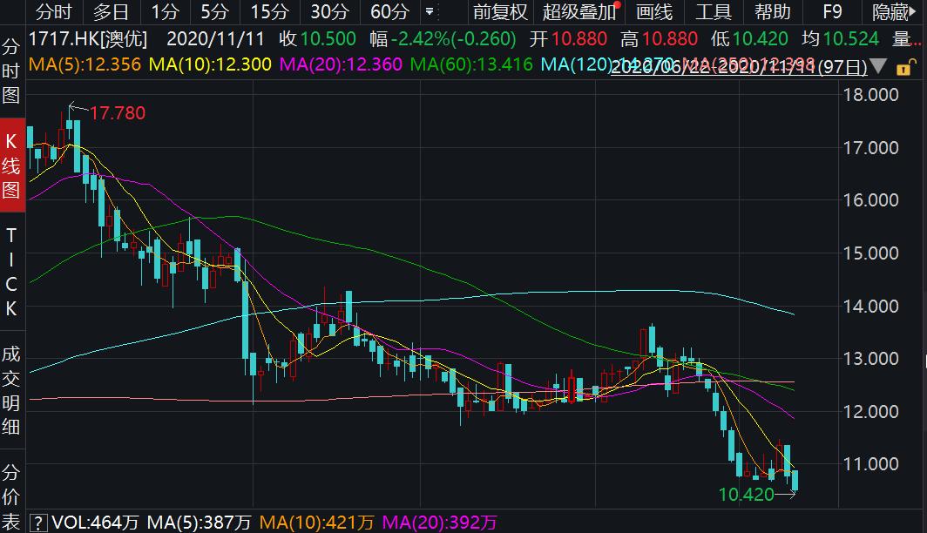Select the 60分 period
The width and height of the screenshot is (927, 533).
[389, 11]
